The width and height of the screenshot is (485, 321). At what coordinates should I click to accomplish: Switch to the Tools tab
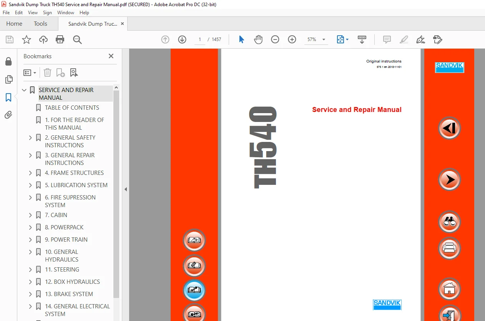40,24
